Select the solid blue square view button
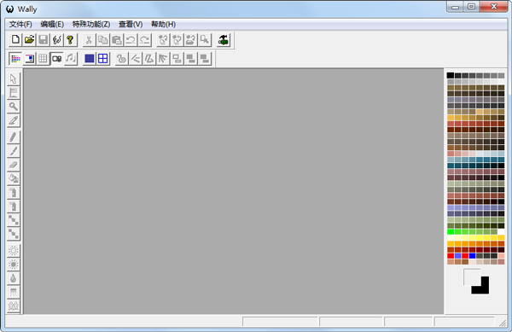Screen dimensions: 512x332 click(89, 59)
